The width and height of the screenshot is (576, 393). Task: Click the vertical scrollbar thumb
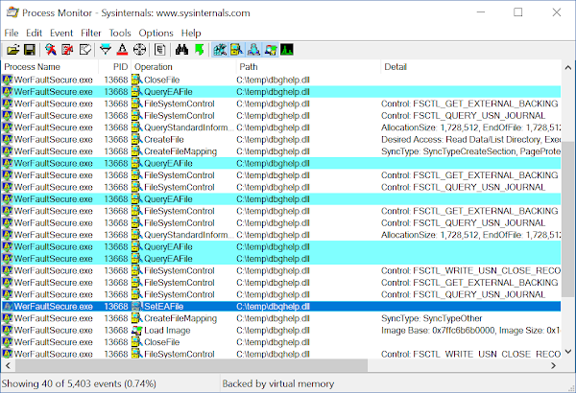566,240
